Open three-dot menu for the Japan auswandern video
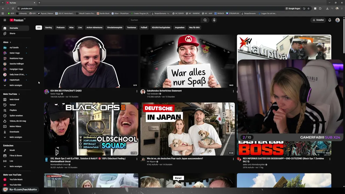The image size is (345, 194). (x=233, y=159)
